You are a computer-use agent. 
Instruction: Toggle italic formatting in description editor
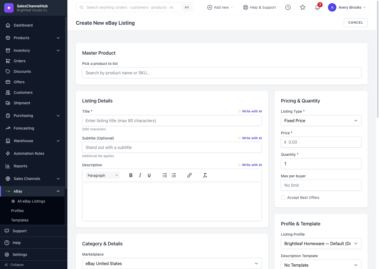[140, 175]
